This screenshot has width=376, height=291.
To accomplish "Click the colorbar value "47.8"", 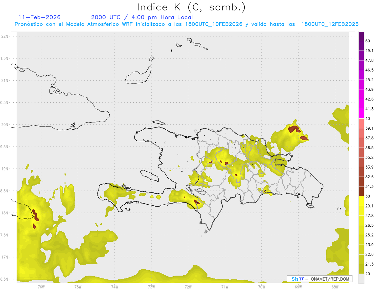I will (x=369, y=60).
